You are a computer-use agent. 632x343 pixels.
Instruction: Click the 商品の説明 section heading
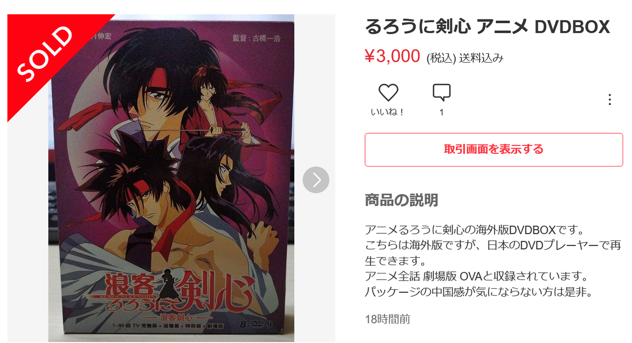401,200
